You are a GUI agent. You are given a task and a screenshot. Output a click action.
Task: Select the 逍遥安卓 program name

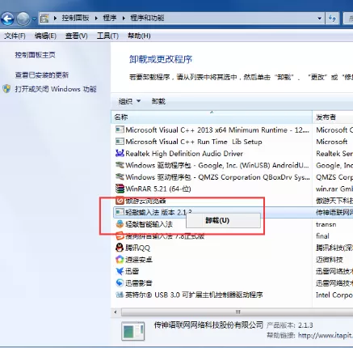139,260
